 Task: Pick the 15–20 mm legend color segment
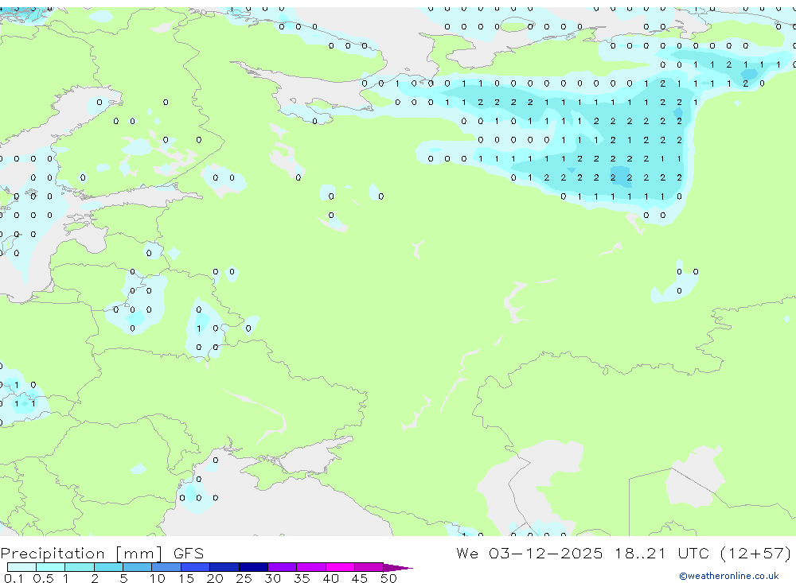195,567
